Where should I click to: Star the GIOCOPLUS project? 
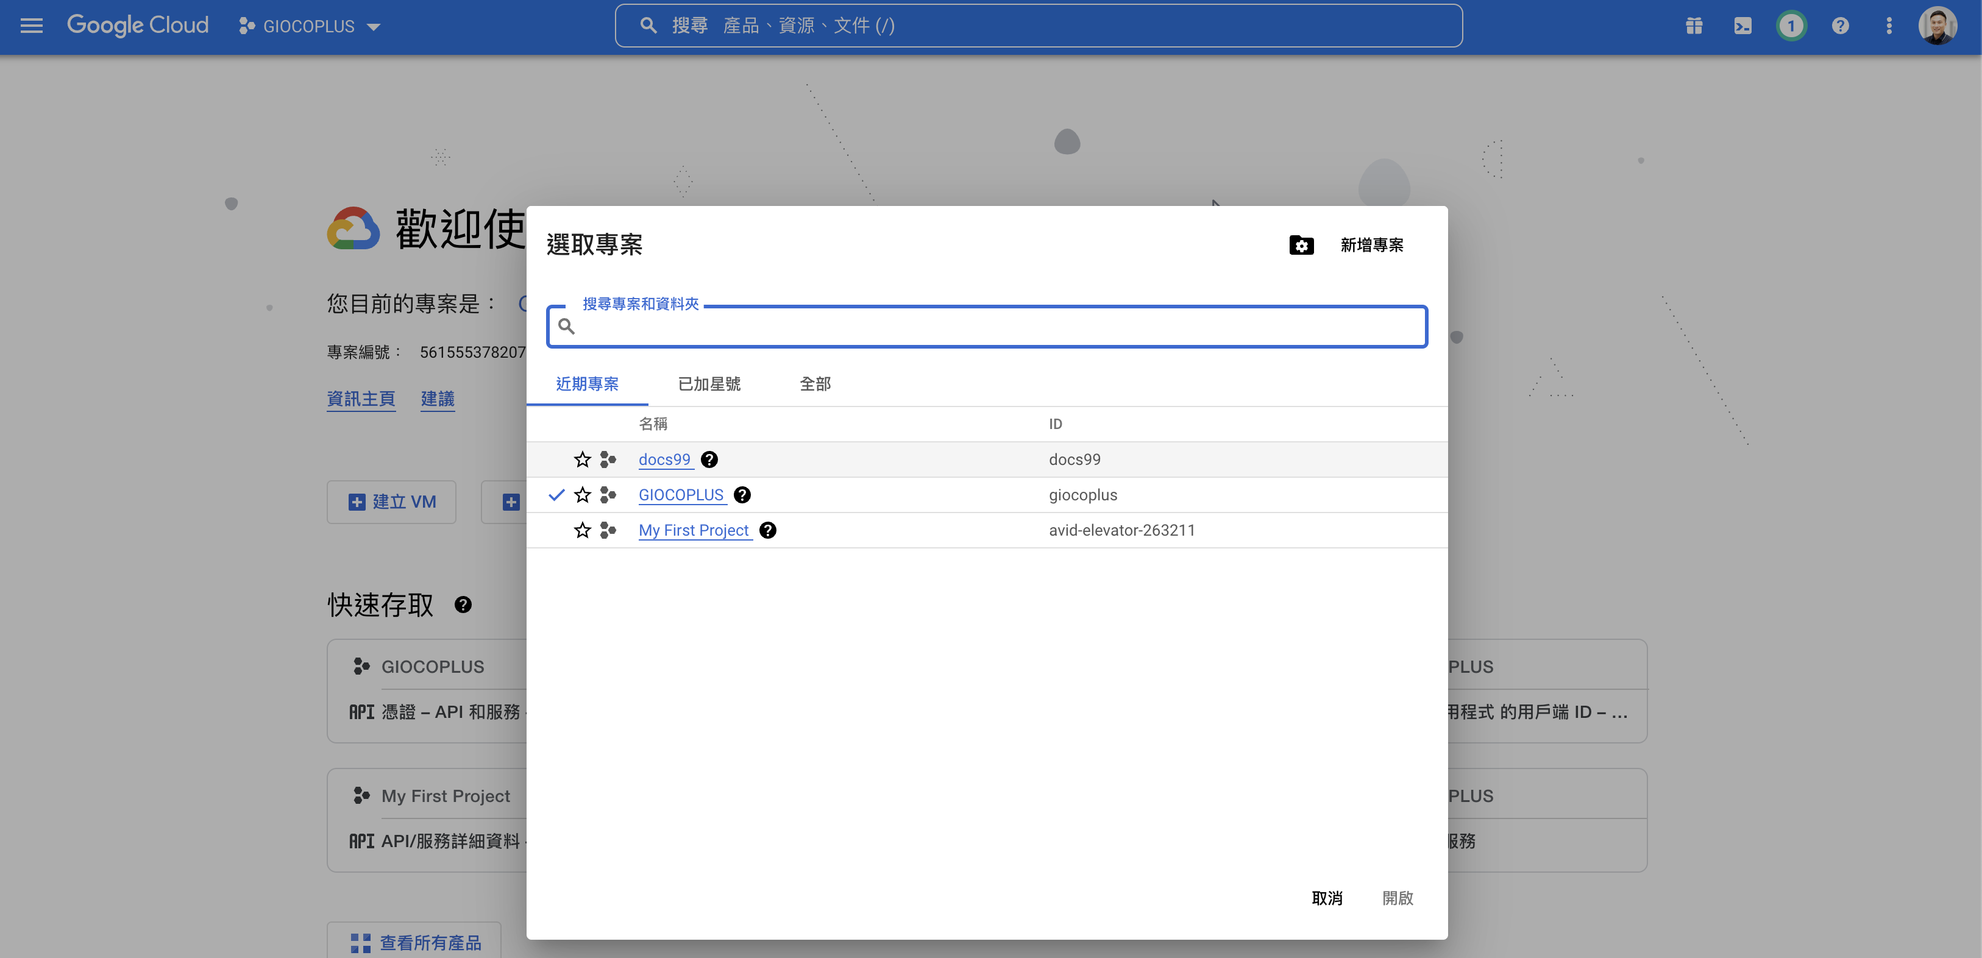(x=583, y=495)
